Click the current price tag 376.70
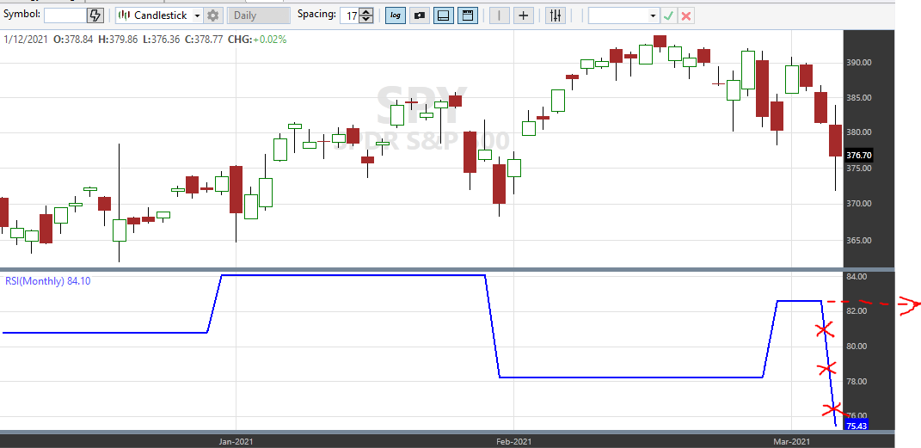Screen dimensions: 921x448 [x=857, y=156]
